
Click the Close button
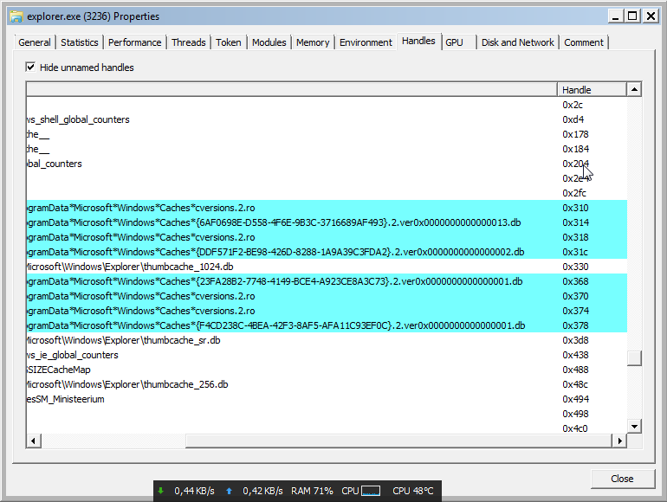coord(622,479)
